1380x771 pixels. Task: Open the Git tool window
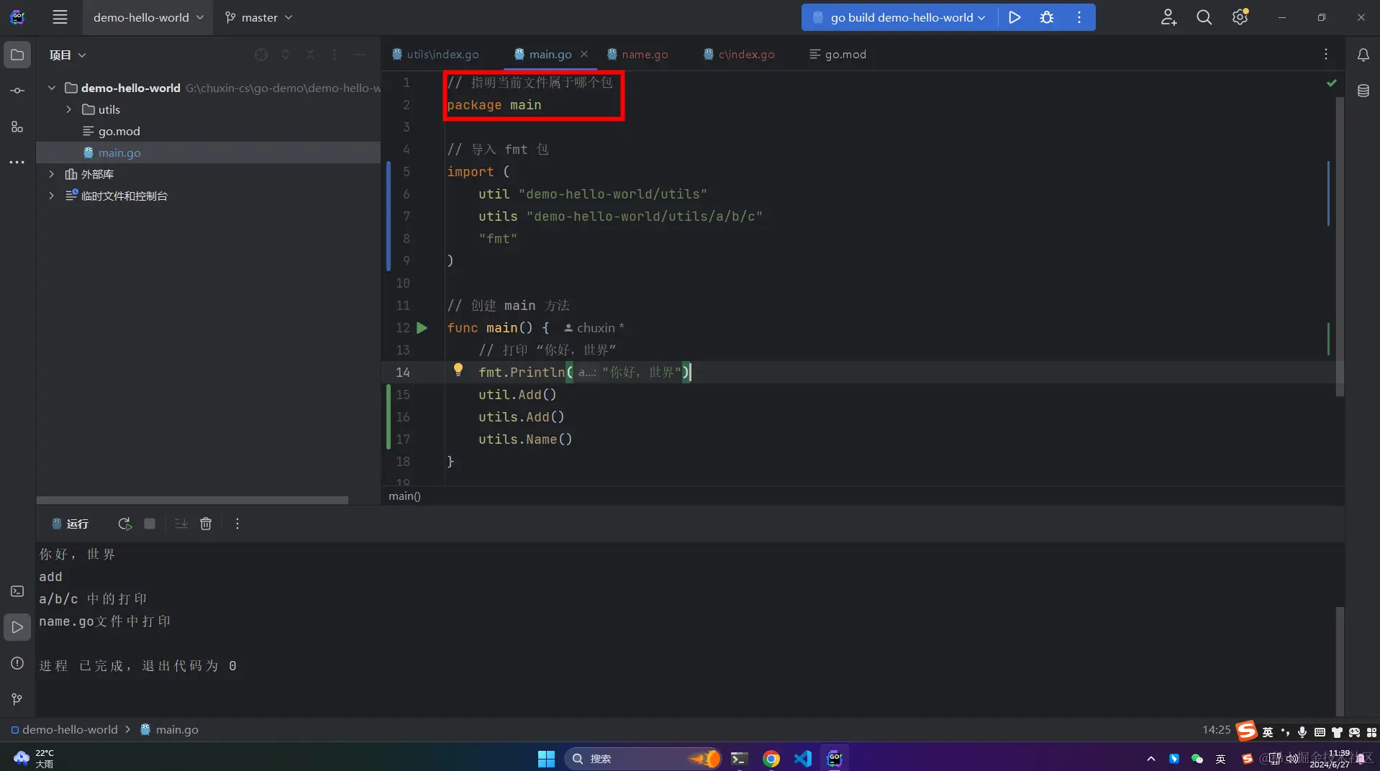coord(17,699)
